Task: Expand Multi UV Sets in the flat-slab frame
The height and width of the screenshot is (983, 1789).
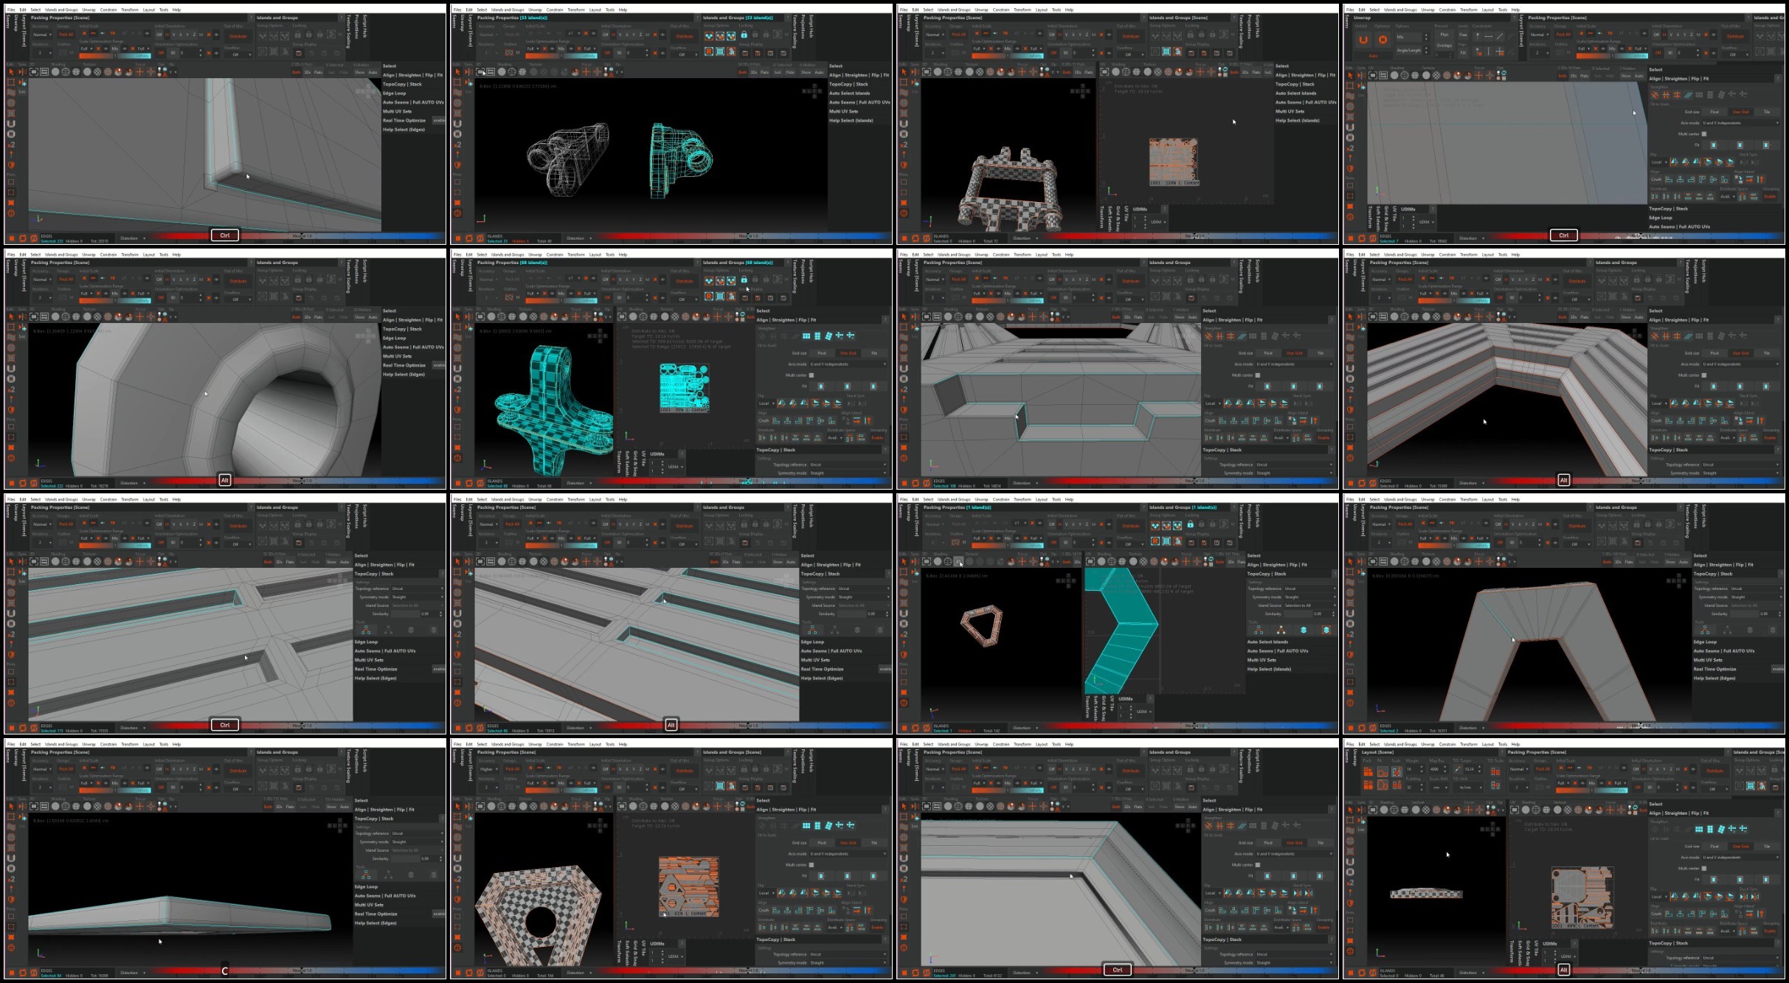Action: point(369,905)
